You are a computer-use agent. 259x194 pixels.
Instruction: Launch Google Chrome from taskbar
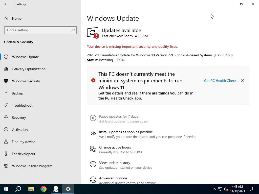(44, 189)
